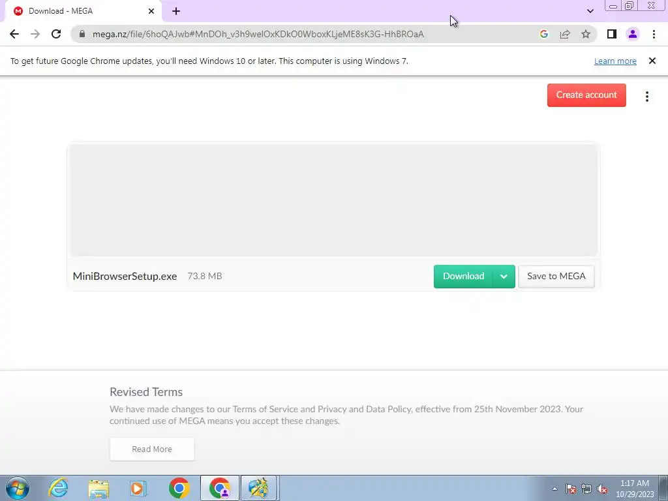
Task: Expand the tab search dropdown
Action: (590, 11)
